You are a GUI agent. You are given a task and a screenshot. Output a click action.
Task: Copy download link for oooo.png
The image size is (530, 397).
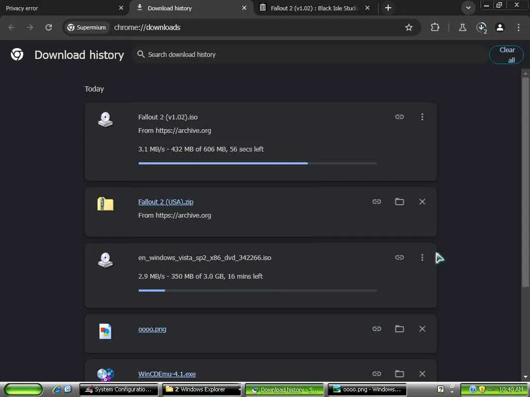pyautogui.click(x=377, y=329)
